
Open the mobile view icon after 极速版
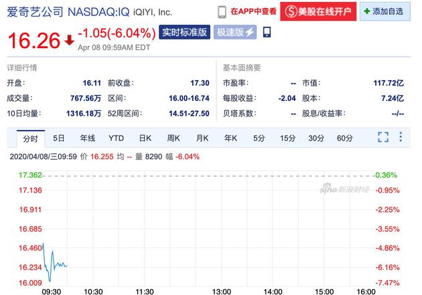pyautogui.click(x=267, y=32)
